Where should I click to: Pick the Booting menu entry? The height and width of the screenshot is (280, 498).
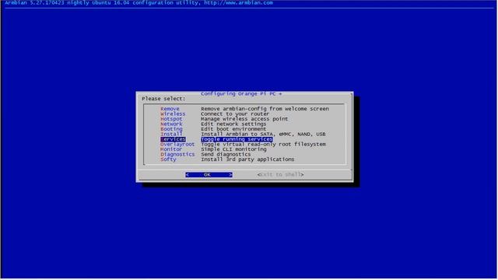click(171, 129)
